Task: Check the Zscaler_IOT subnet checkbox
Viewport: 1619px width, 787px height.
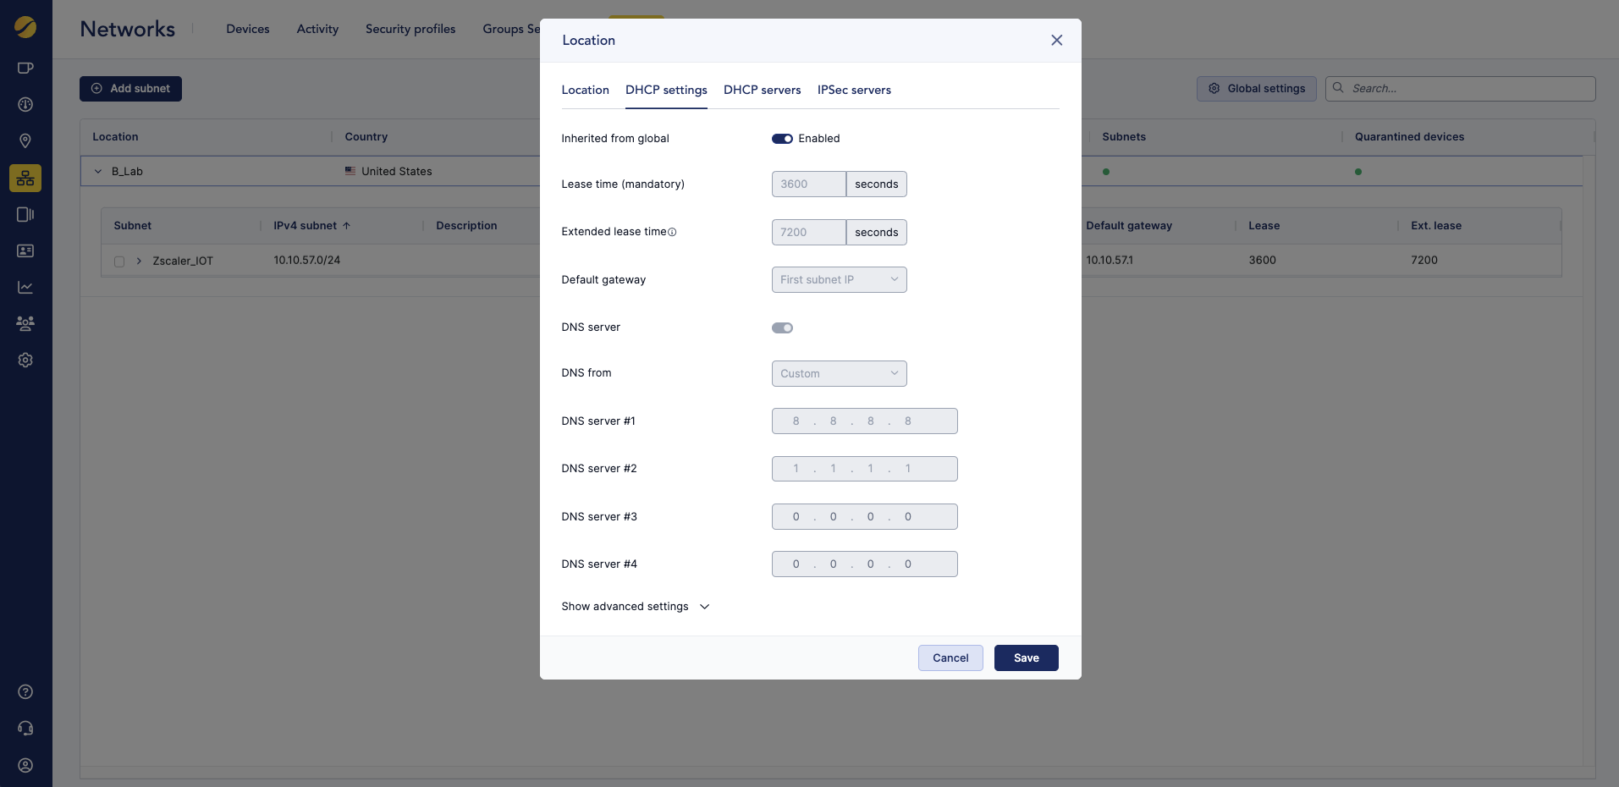Action: pos(119,261)
